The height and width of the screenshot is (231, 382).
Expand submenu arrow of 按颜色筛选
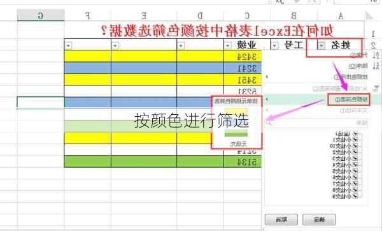[x=267, y=99]
